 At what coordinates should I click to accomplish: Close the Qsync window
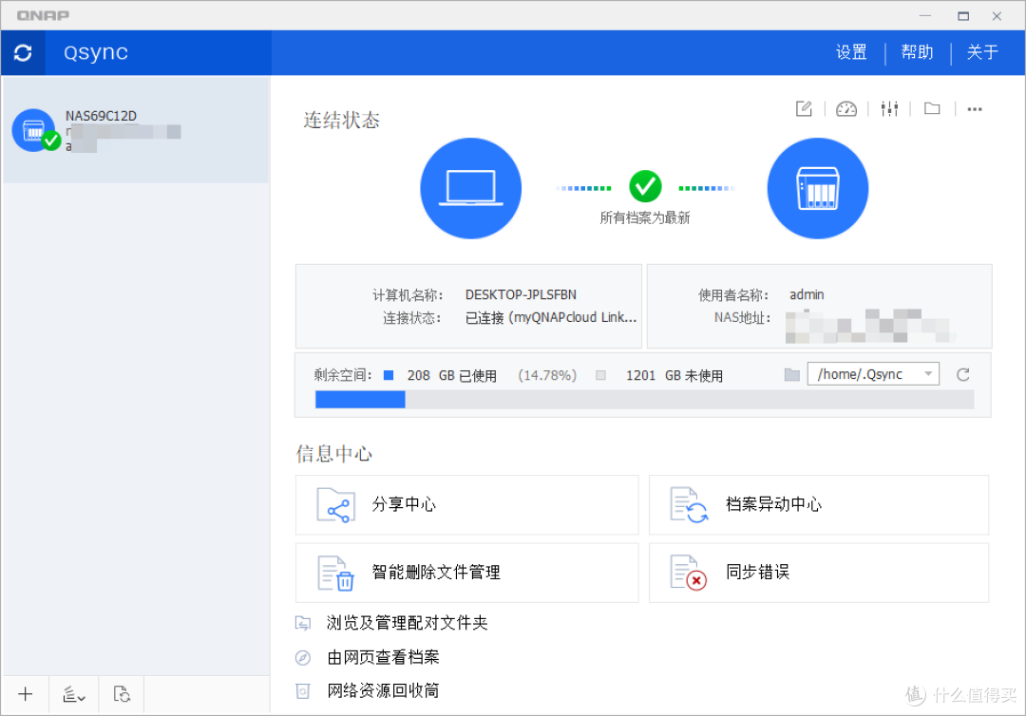coord(997,16)
